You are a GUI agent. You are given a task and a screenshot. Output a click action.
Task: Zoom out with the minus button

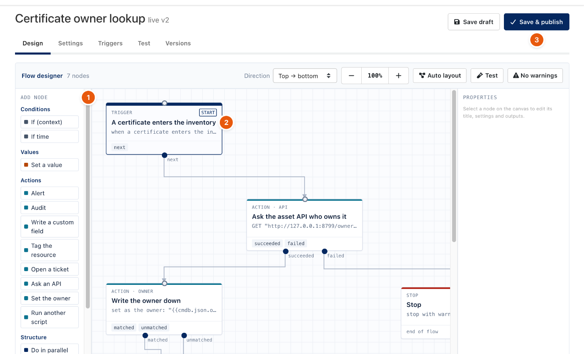tap(352, 76)
